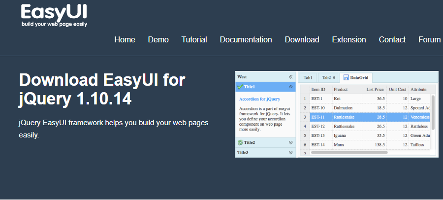Screen dimensions: 443x200
Task: Click the 35.5 list price cell
Action: tap(374, 135)
